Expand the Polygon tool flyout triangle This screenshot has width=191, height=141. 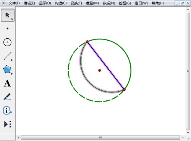coord(12,74)
